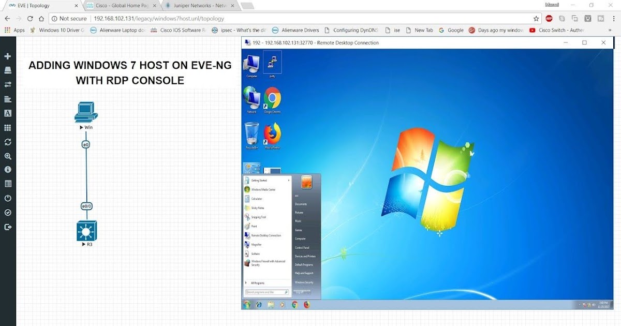Select the Google Chrome desktop shortcut

click(x=272, y=100)
